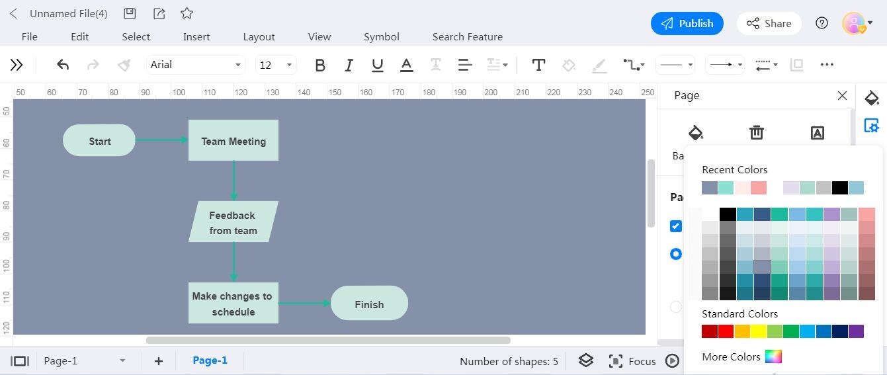This screenshot has height=375, width=887.
Task: Select the black recent color swatch
Action: coord(840,188)
